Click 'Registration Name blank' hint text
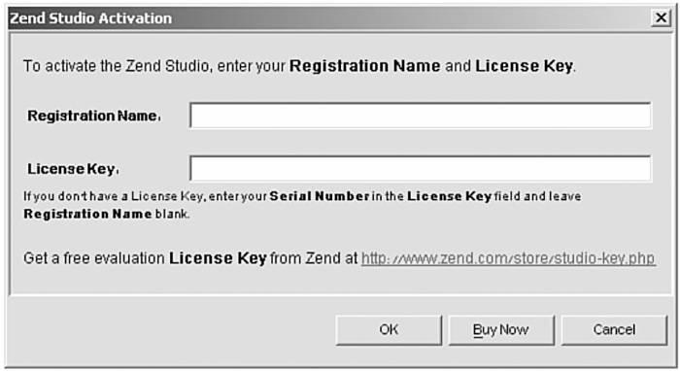The image size is (680, 371). (x=106, y=214)
